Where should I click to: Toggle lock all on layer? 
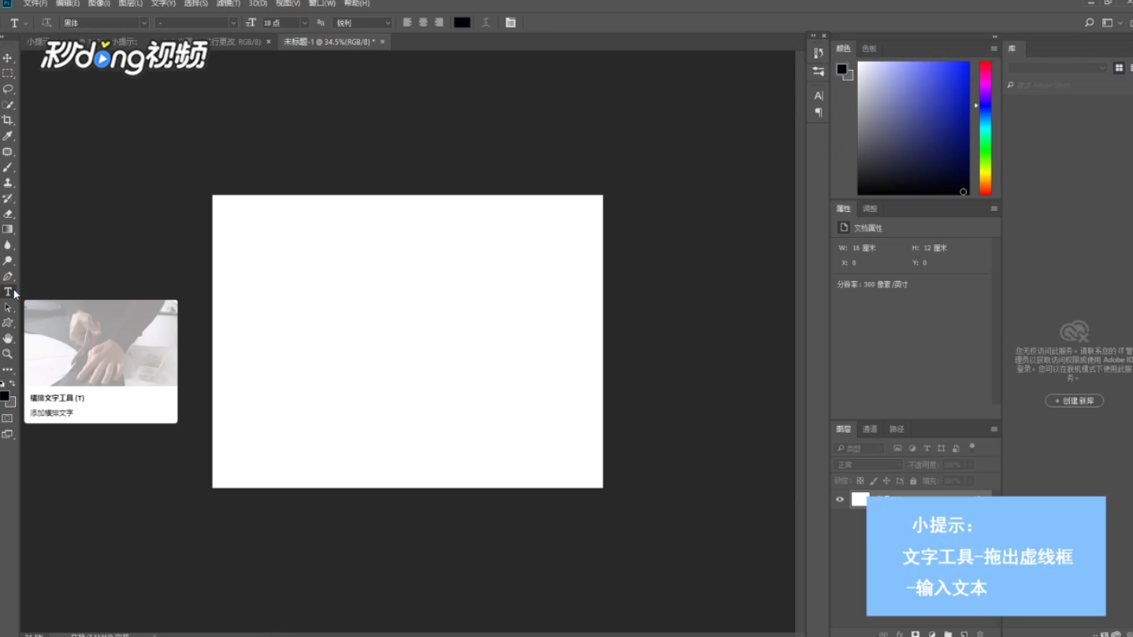[913, 481]
